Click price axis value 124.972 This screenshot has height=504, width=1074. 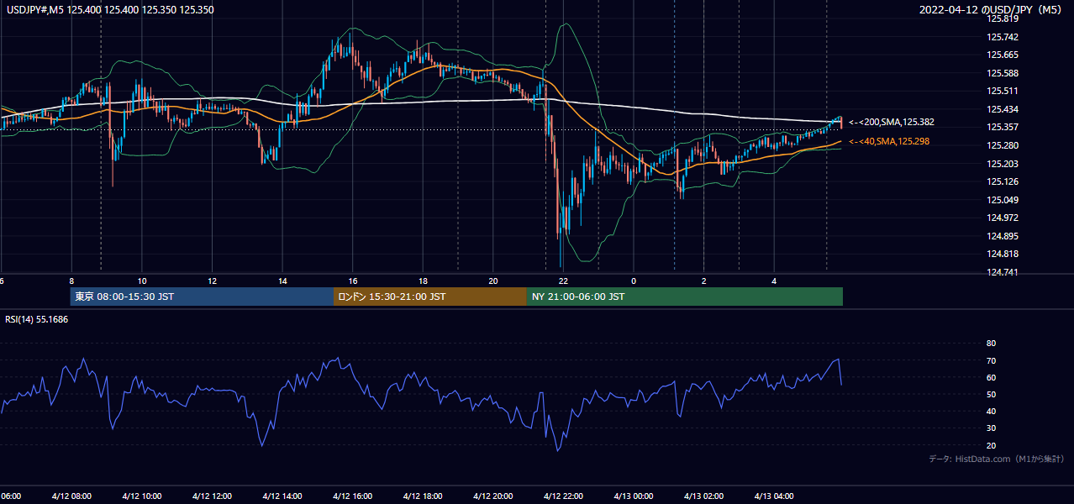pyautogui.click(x=1003, y=218)
